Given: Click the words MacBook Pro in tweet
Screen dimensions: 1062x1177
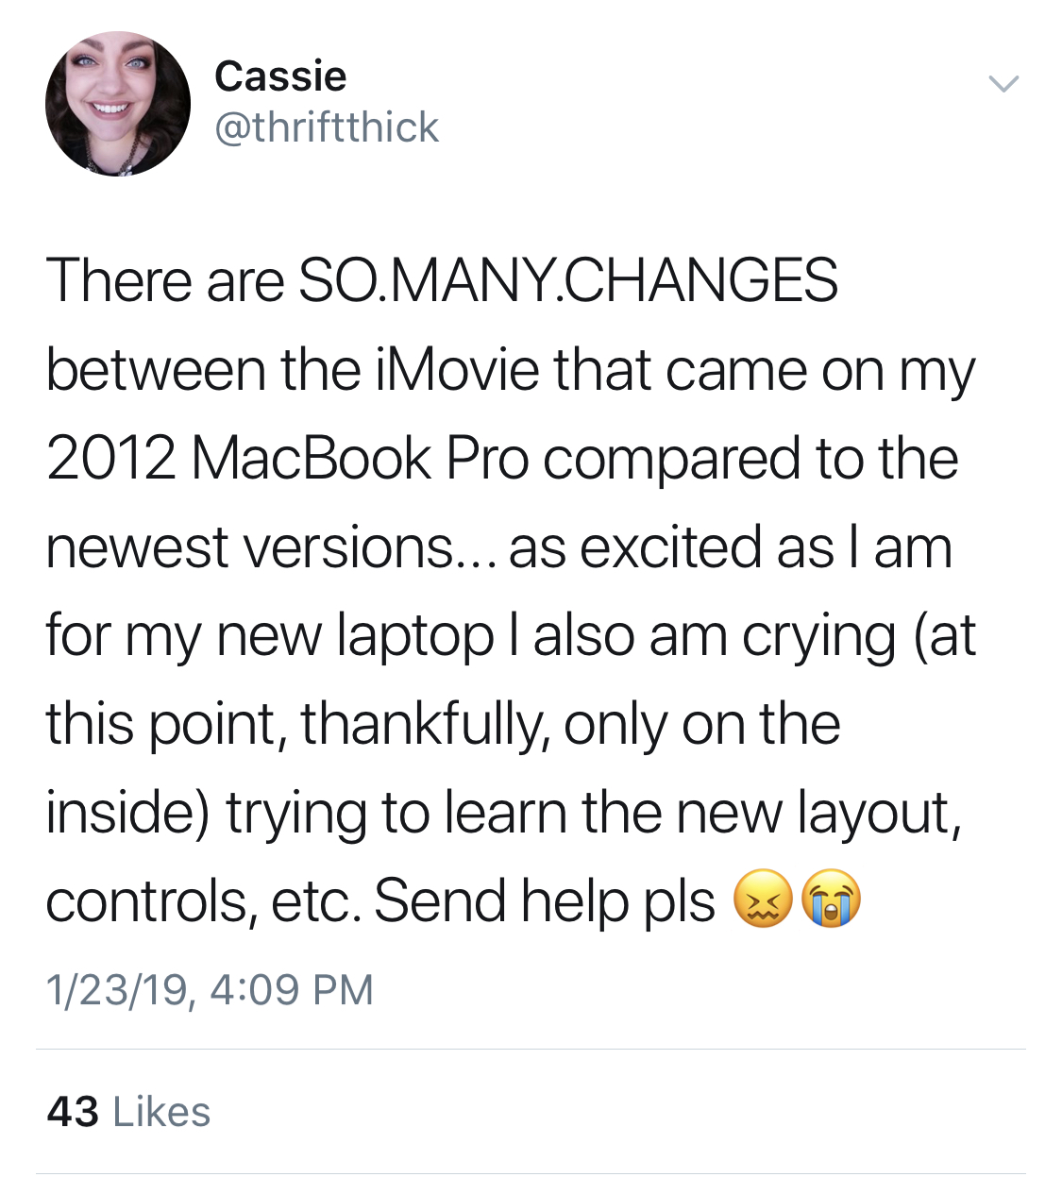Looking at the screenshot, I should click(x=360, y=458).
